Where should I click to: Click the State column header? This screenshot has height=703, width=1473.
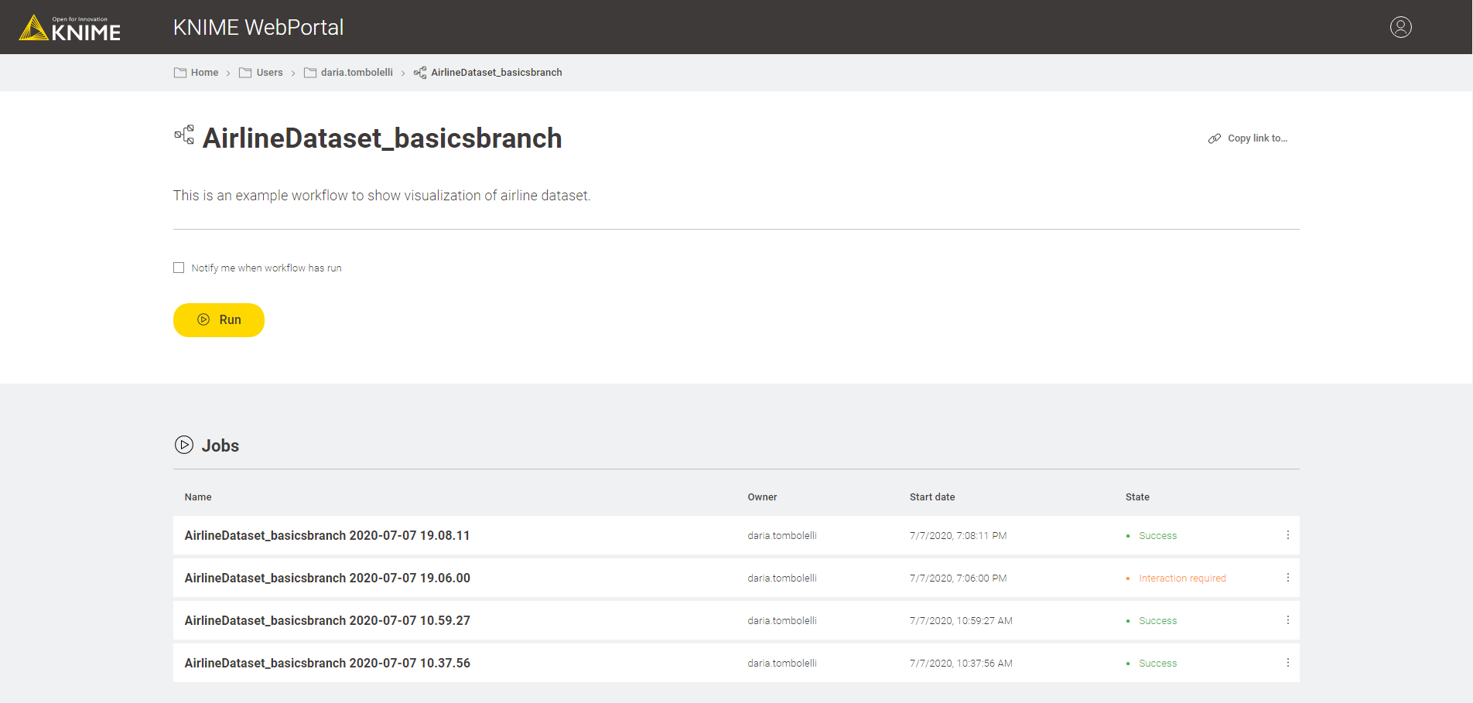click(1137, 497)
